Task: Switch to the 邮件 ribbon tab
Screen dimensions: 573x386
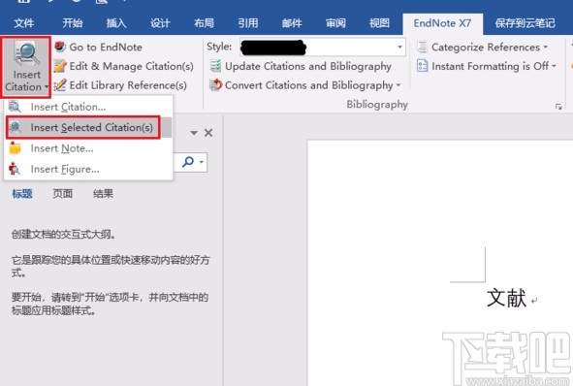Action: (x=292, y=23)
